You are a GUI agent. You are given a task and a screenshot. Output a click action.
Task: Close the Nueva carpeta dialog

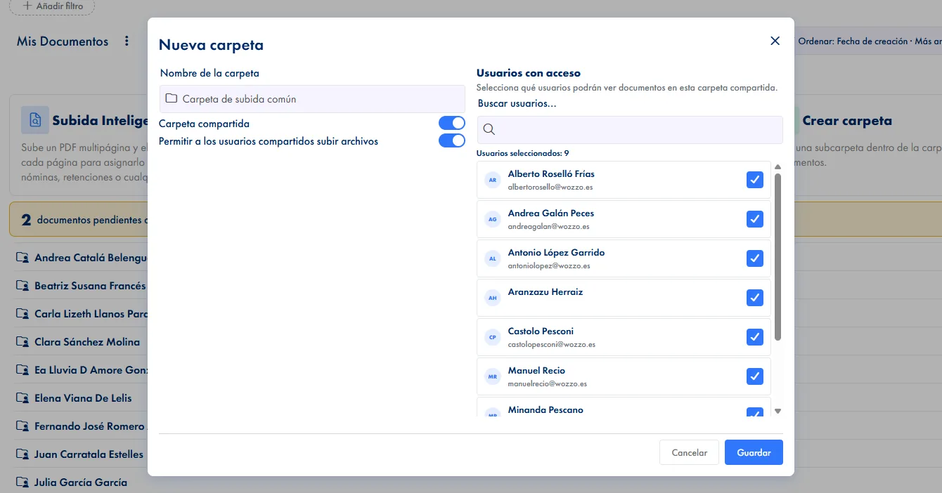[775, 41]
